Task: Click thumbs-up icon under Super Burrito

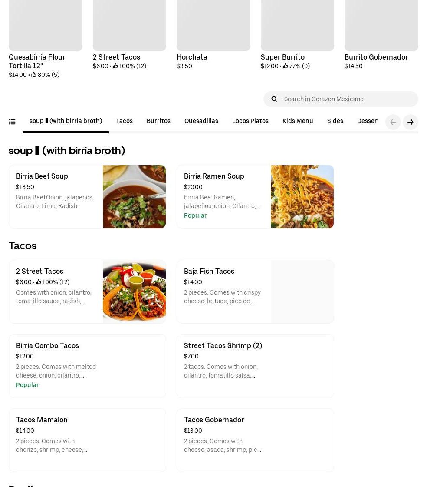Action: coord(286,66)
